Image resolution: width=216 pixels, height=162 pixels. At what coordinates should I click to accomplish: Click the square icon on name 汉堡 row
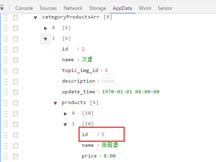click(x=16, y=60)
